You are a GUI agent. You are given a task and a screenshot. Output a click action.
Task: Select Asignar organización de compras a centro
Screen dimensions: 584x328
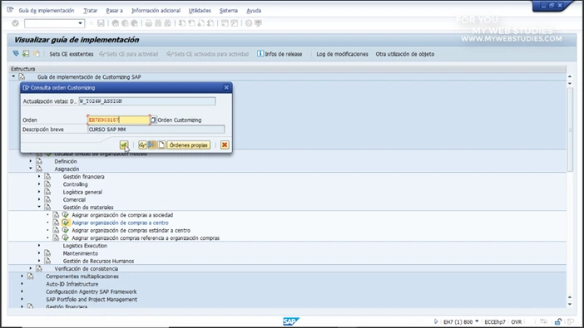coord(120,223)
